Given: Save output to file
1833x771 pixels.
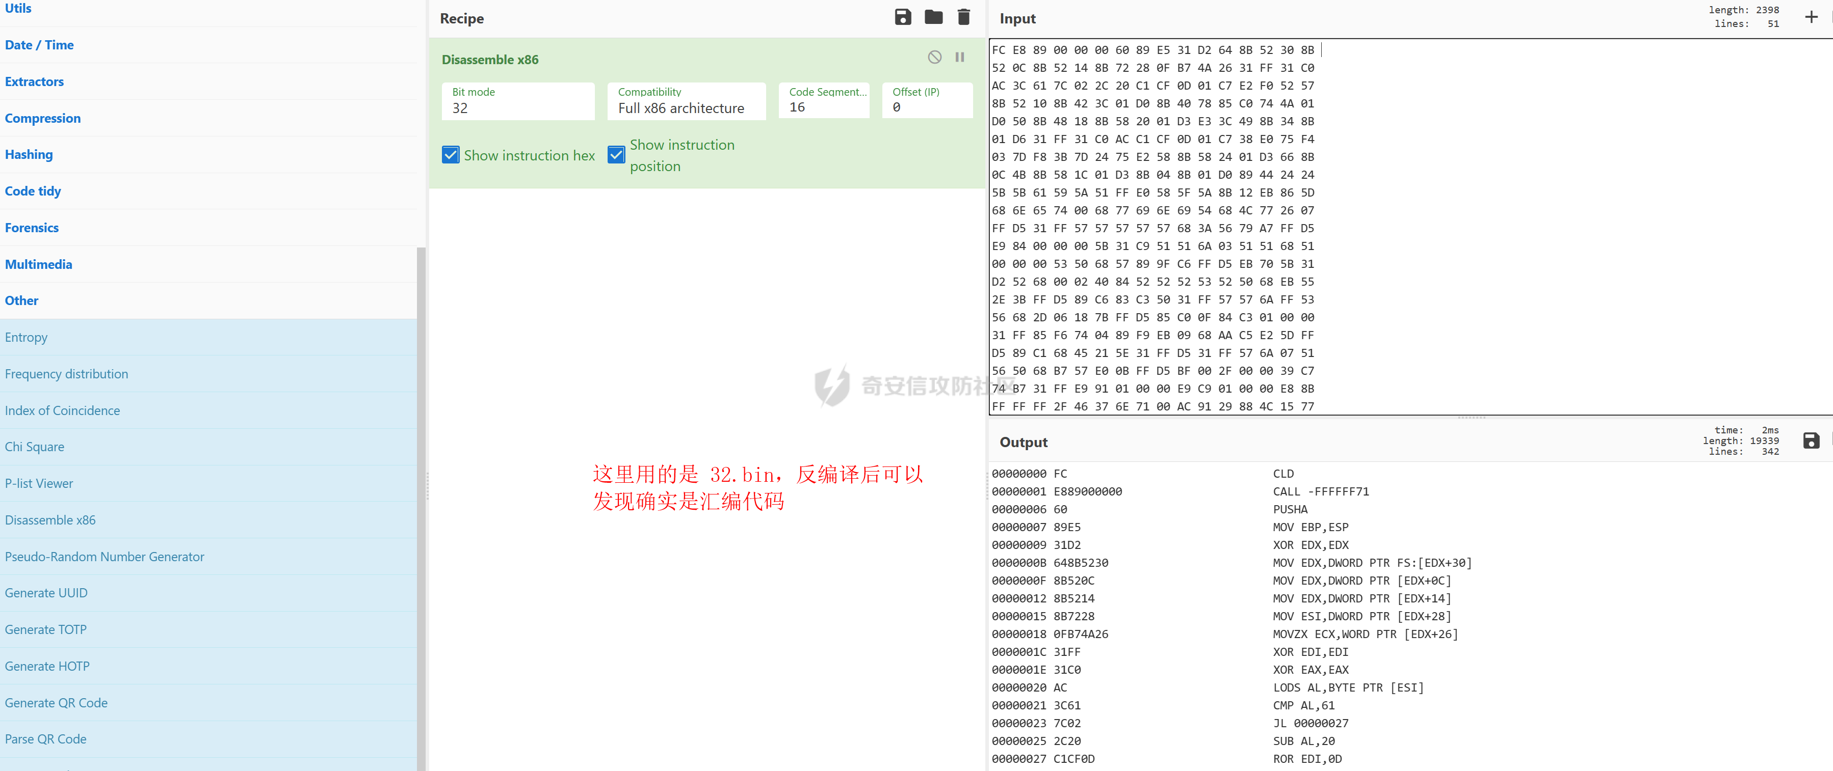Looking at the screenshot, I should pos(1811,440).
